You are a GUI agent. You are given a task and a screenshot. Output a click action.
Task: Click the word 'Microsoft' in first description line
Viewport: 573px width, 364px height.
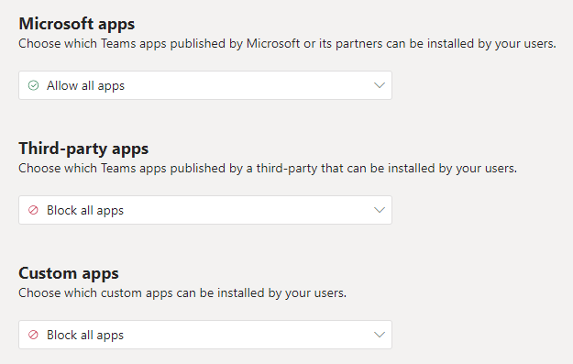273,43
